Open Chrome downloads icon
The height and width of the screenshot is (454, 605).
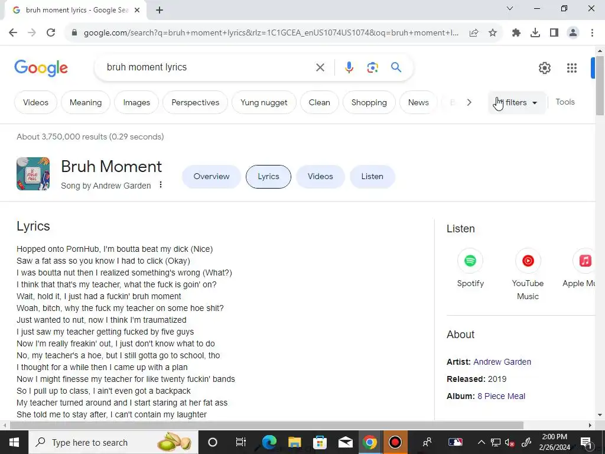(x=535, y=33)
